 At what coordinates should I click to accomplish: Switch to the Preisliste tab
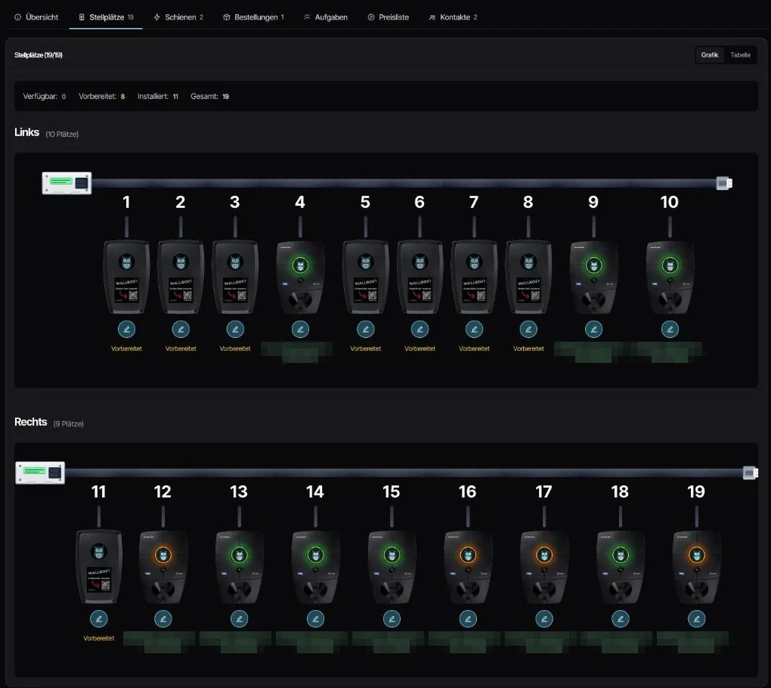389,17
